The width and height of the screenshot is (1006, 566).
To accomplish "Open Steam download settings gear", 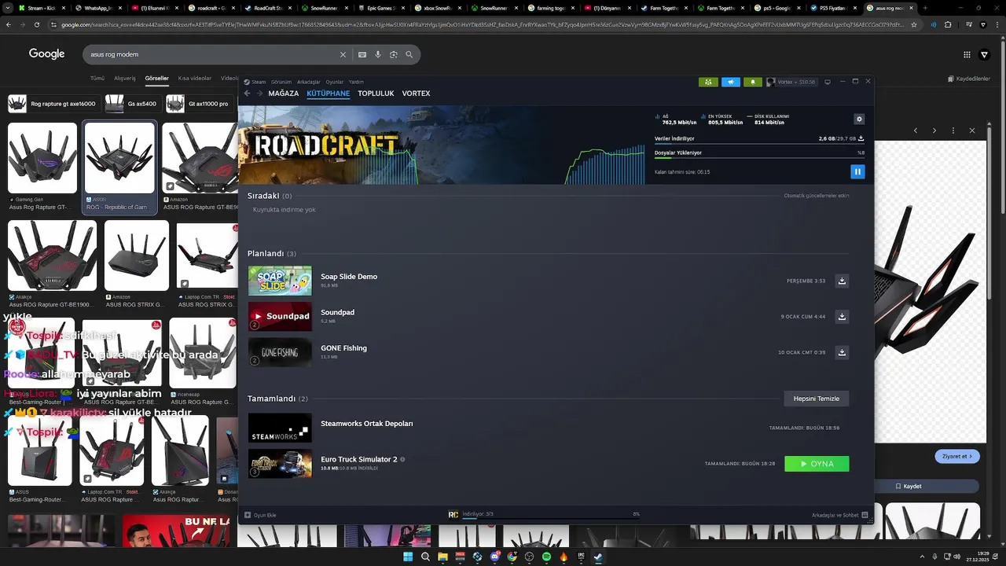I will pyautogui.click(x=859, y=119).
